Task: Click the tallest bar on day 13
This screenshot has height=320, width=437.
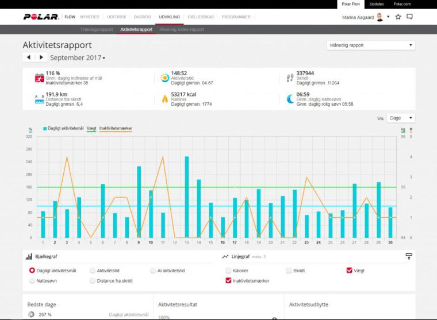Action: coord(187,197)
